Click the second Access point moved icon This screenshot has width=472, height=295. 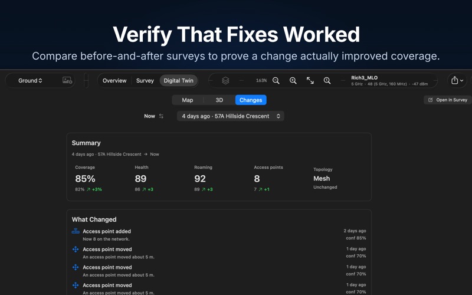click(76, 267)
